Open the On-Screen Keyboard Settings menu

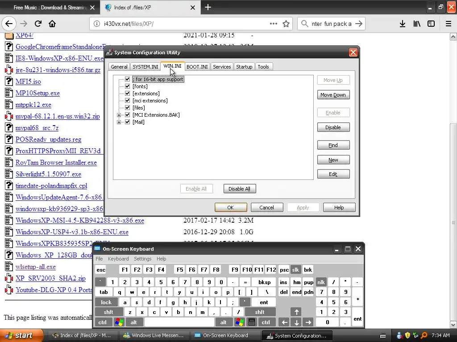click(x=142, y=259)
